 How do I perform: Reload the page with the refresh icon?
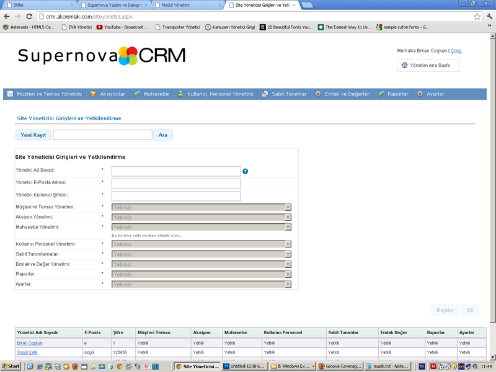click(x=29, y=17)
